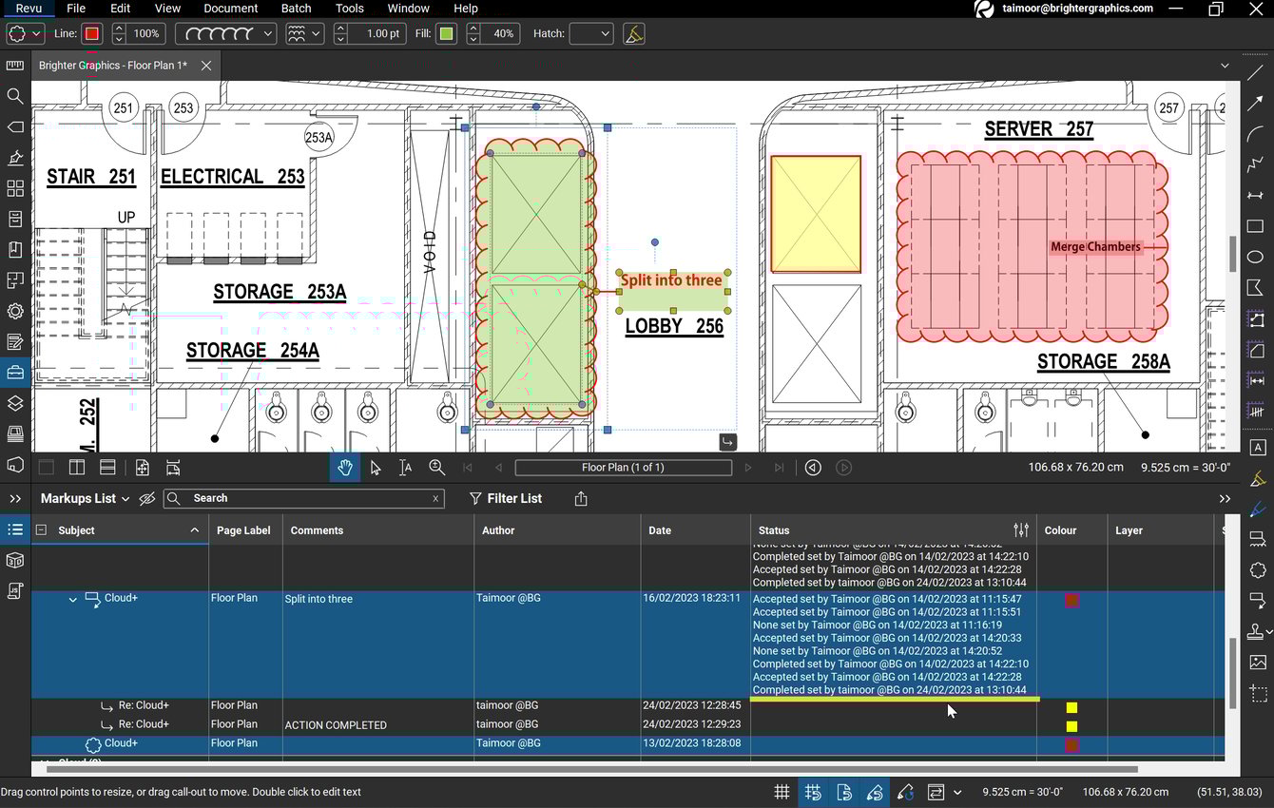Open the Tools menu
This screenshot has width=1274, height=808.
tap(349, 9)
